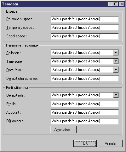The height and width of the screenshot is (152, 126).
Task: Confirm the dialog with OK
Action: 85,143
